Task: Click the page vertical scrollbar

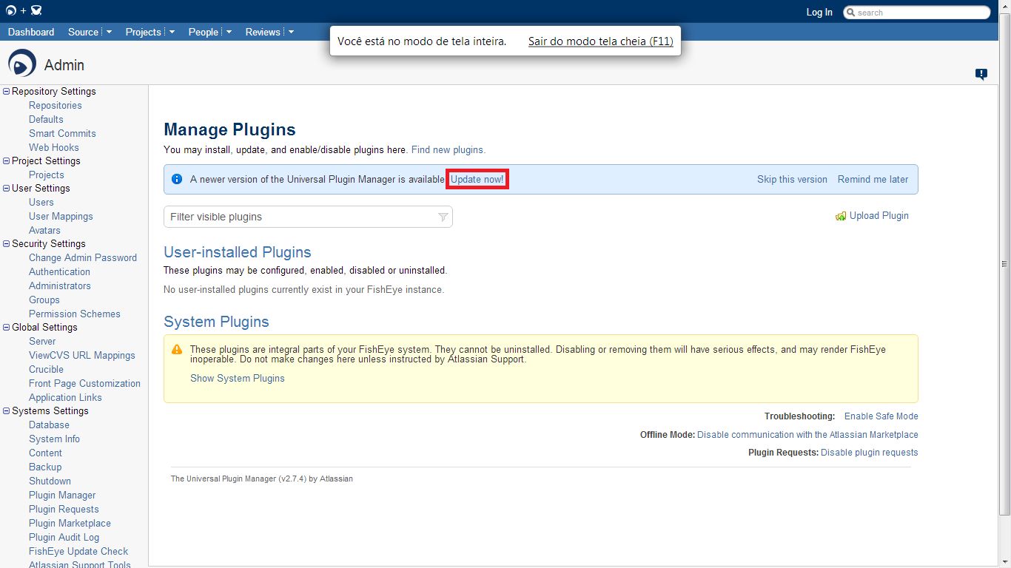Action: click(x=1004, y=264)
